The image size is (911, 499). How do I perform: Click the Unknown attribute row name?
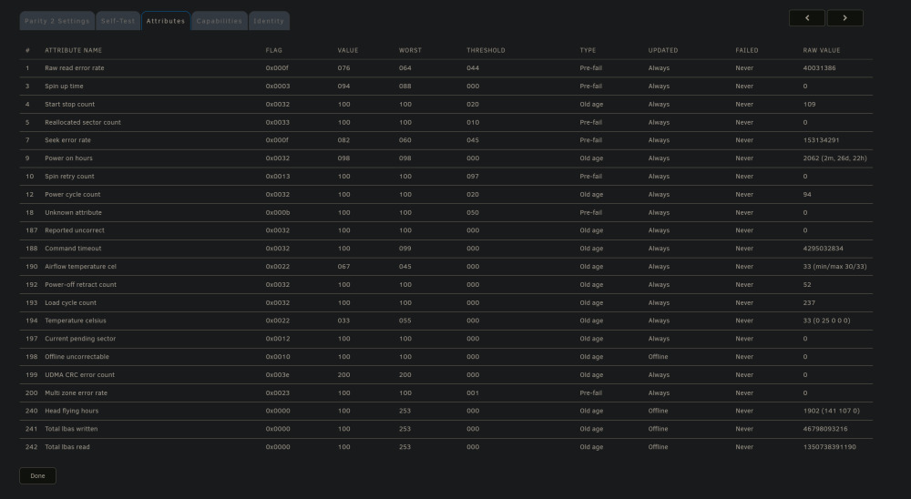pos(73,212)
